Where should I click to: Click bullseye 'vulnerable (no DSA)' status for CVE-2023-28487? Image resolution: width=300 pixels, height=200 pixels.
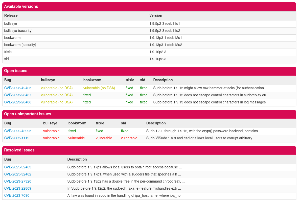point(57,95)
